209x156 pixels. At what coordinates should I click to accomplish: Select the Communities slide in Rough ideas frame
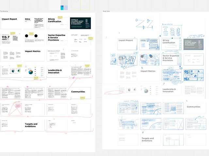[196, 108]
